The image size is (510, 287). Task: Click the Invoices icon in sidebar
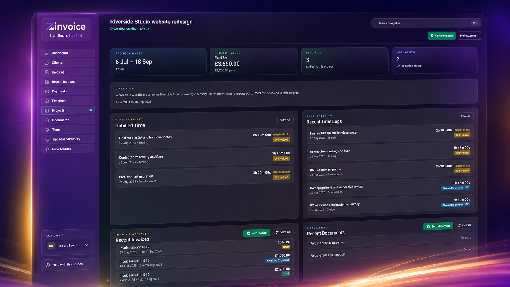(47, 72)
